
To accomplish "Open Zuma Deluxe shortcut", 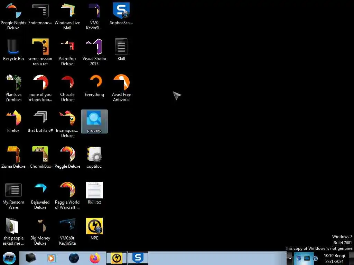I will click(13, 157).
